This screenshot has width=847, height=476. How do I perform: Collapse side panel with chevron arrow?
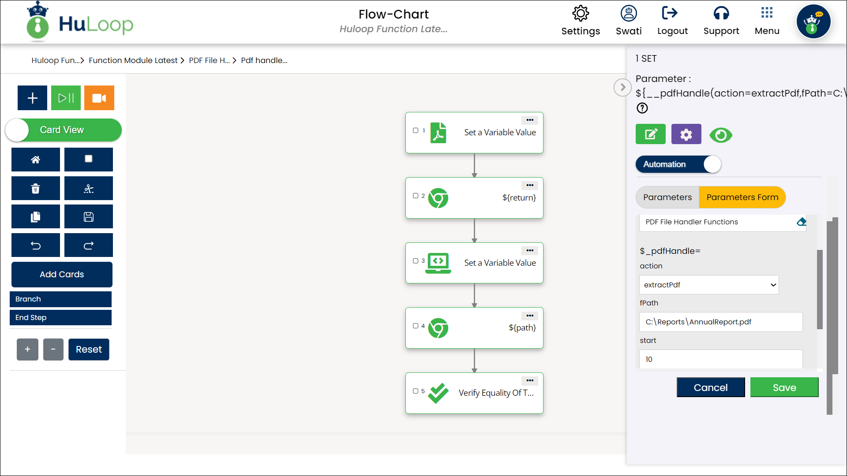pos(622,87)
